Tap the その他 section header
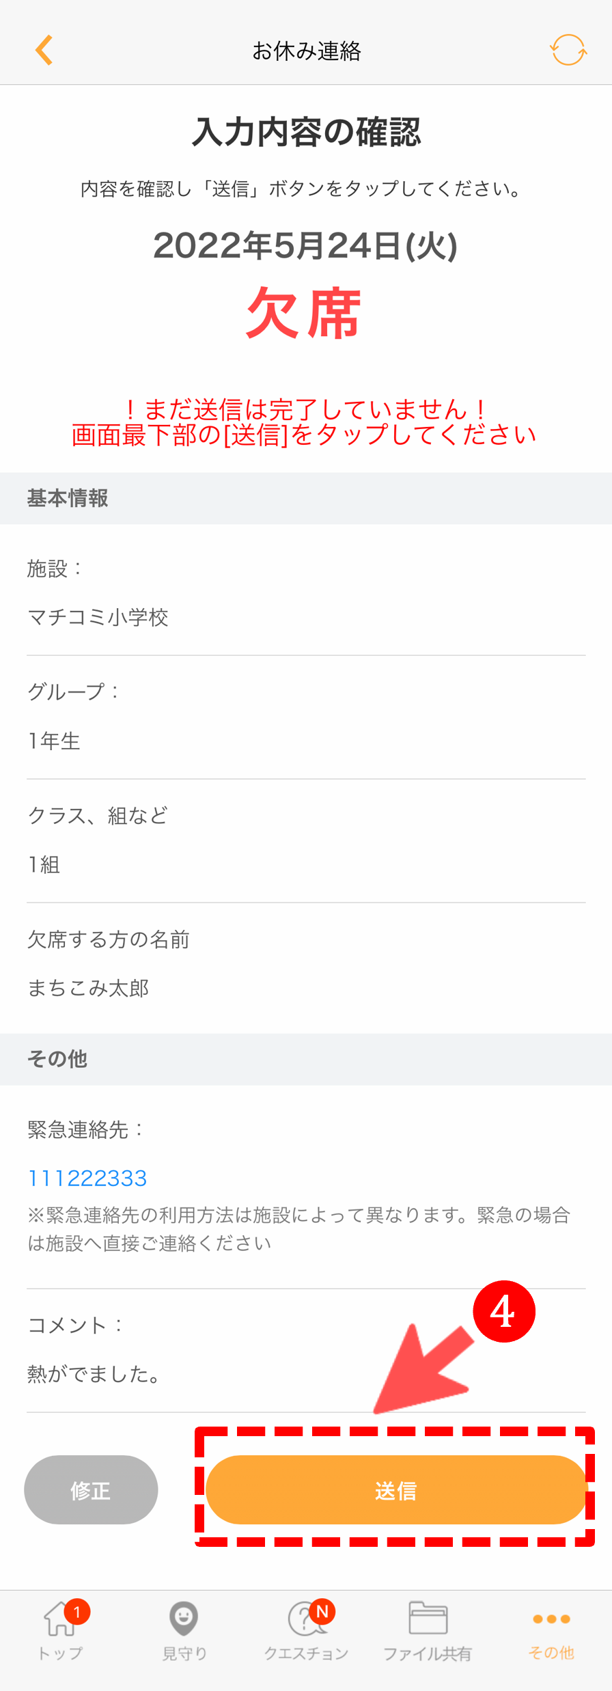The height and width of the screenshot is (1691, 612). pyautogui.click(x=306, y=1059)
